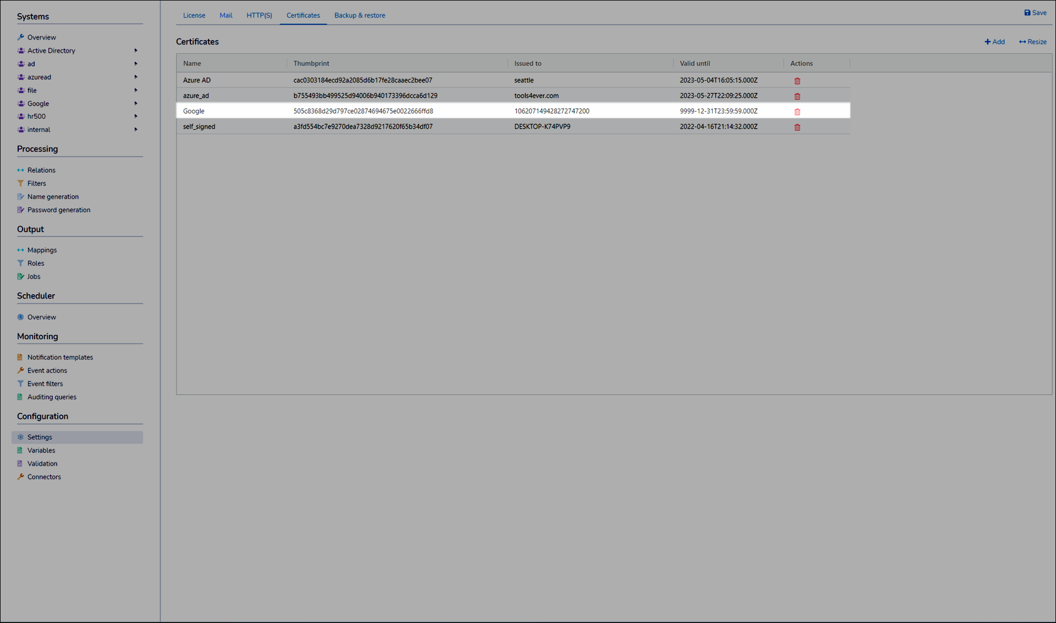Open the Backup & restore tab
The height and width of the screenshot is (623, 1056).
pos(360,15)
